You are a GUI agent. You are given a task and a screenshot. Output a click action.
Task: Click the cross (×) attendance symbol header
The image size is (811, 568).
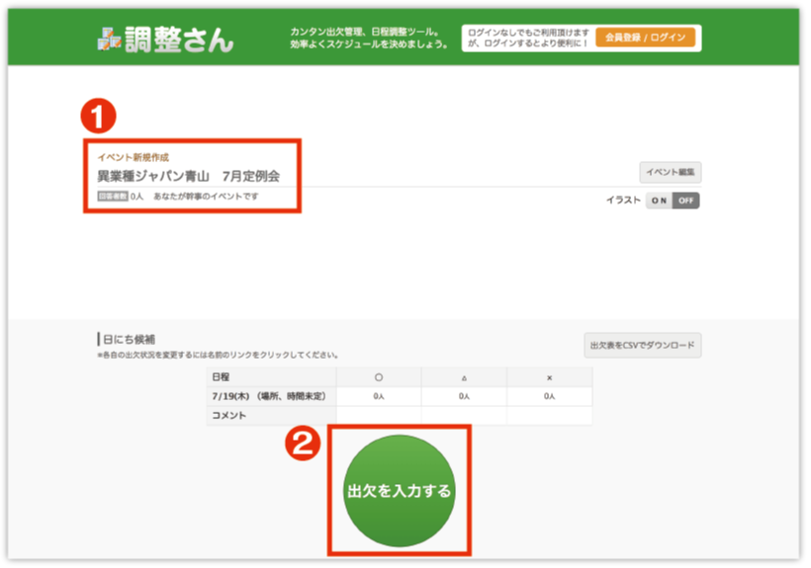click(x=549, y=377)
